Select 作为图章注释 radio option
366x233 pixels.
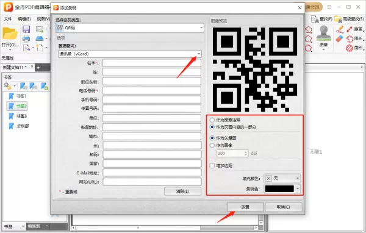(212, 120)
